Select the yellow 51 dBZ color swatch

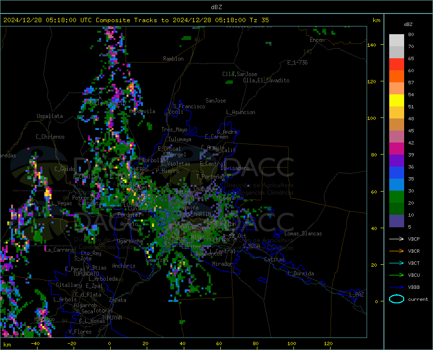click(396, 101)
